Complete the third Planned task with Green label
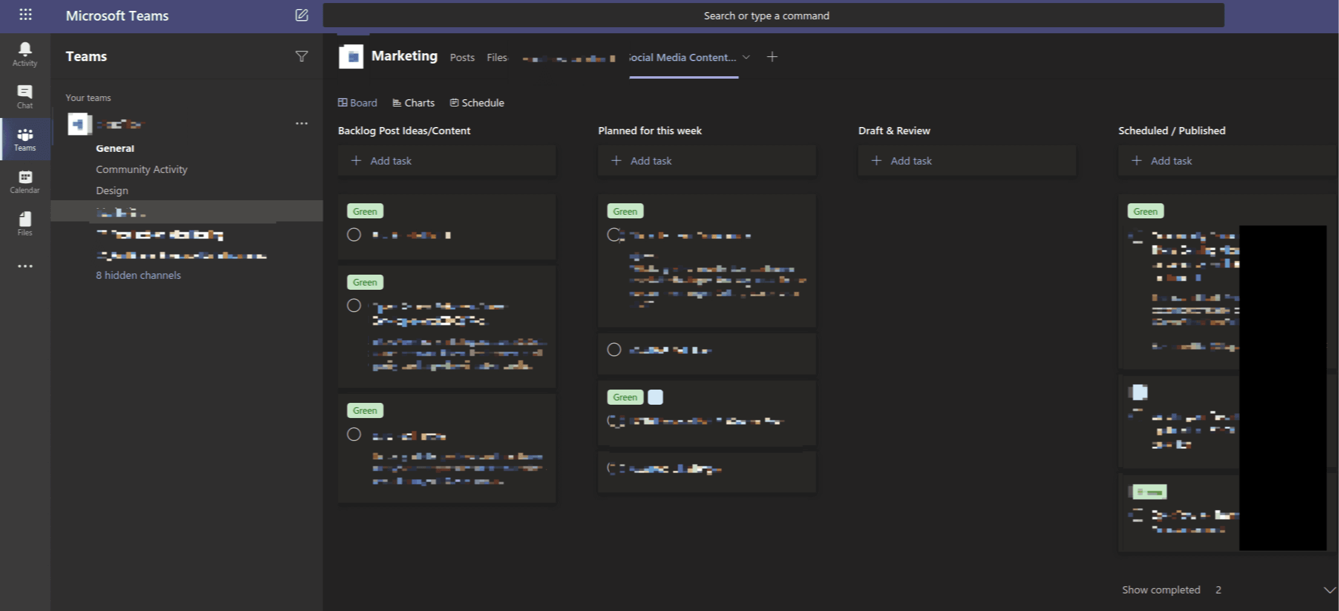1339x611 pixels. pyautogui.click(x=614, y=421)
